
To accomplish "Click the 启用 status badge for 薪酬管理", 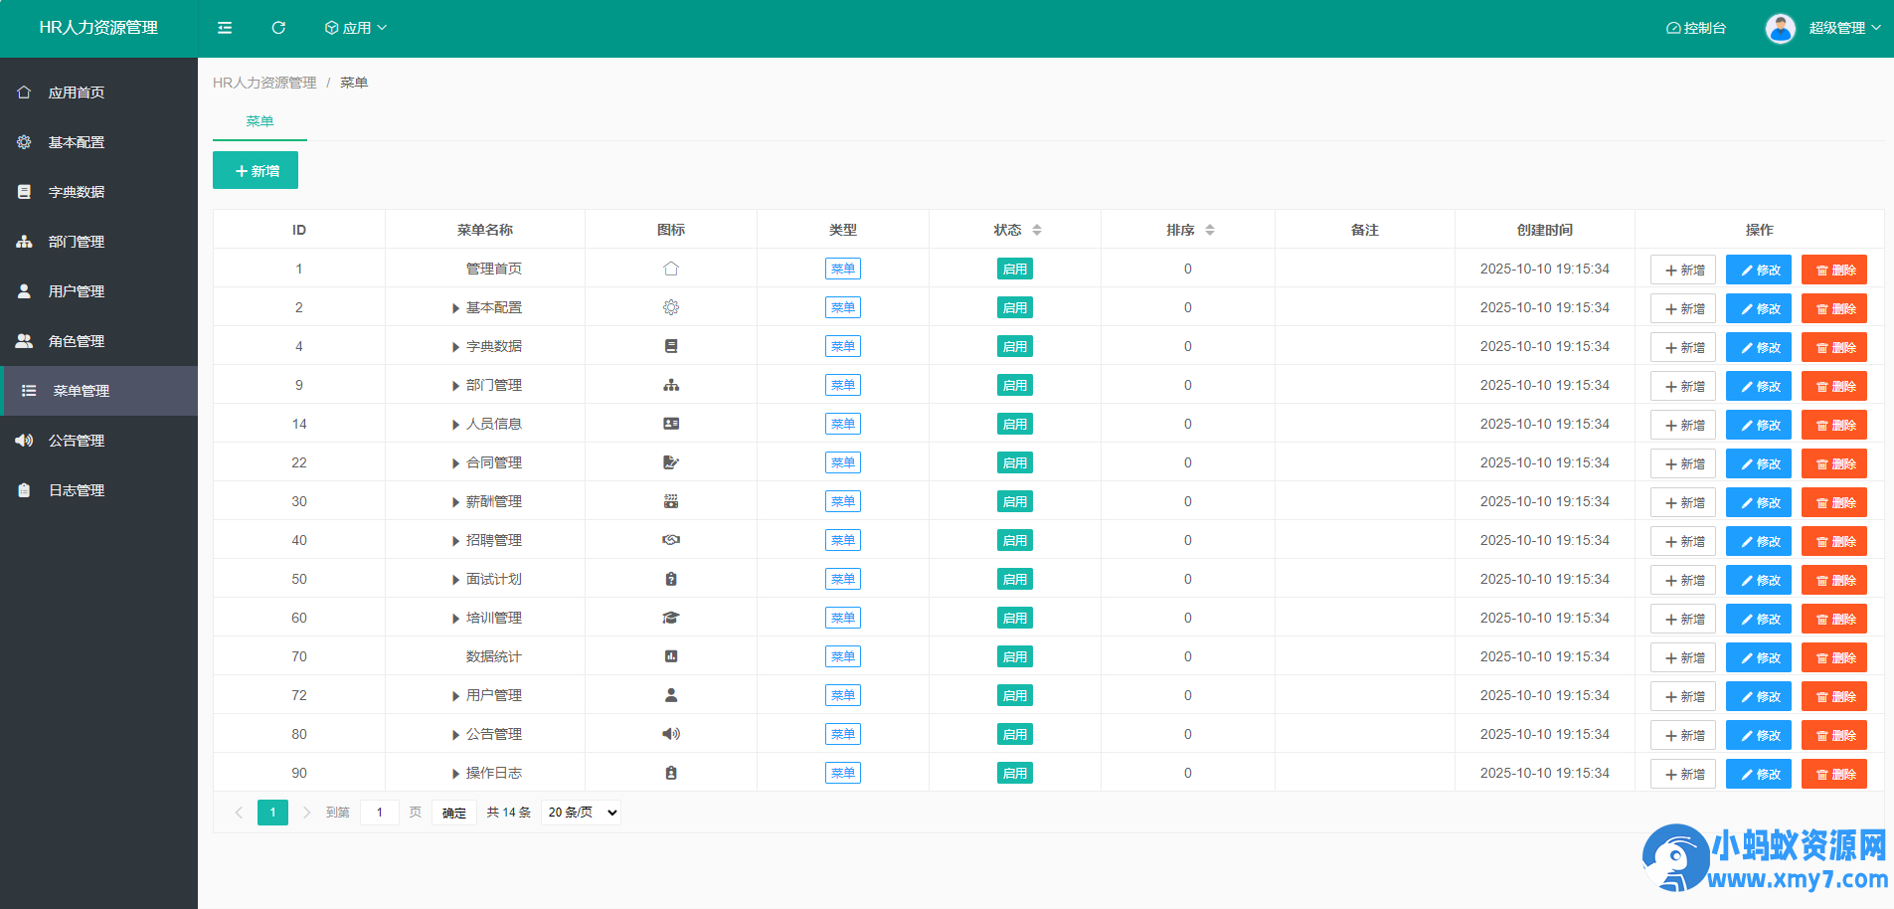I will click(x=1014, y=501).
